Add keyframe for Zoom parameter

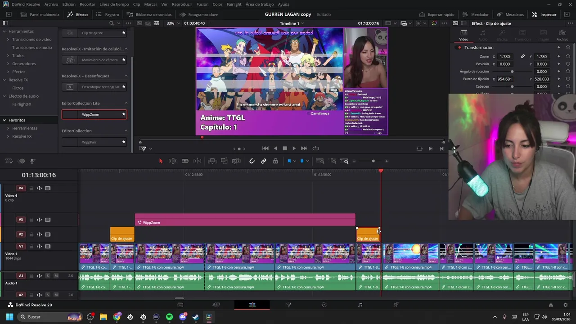pos(558,56)
